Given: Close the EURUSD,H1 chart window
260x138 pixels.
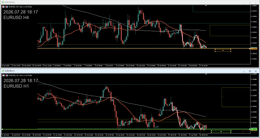Looking at the screenshot, I should pos(256,71).
